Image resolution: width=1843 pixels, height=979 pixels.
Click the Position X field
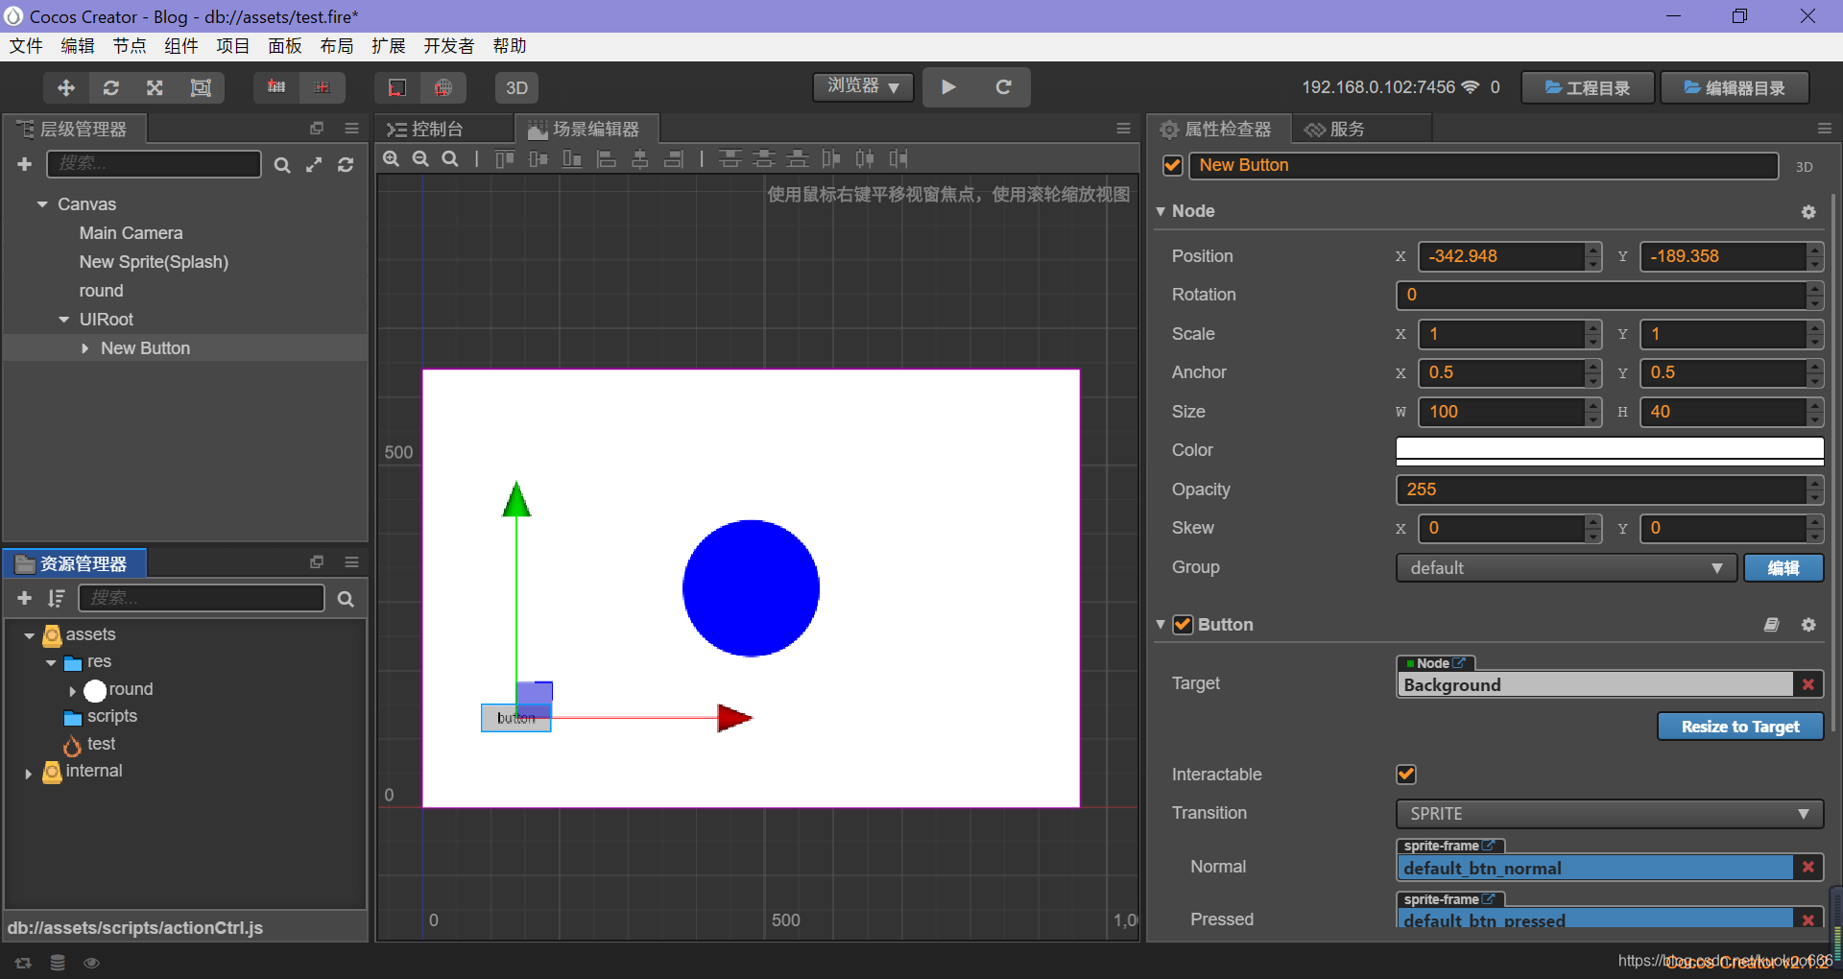(1501, 256)
